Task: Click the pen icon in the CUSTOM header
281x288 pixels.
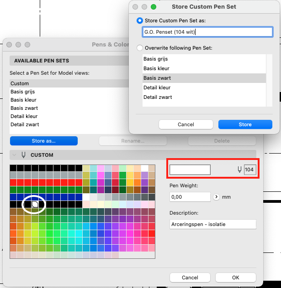Action: coord(23,155)
